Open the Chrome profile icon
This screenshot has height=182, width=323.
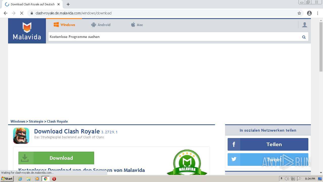point(309,13)
